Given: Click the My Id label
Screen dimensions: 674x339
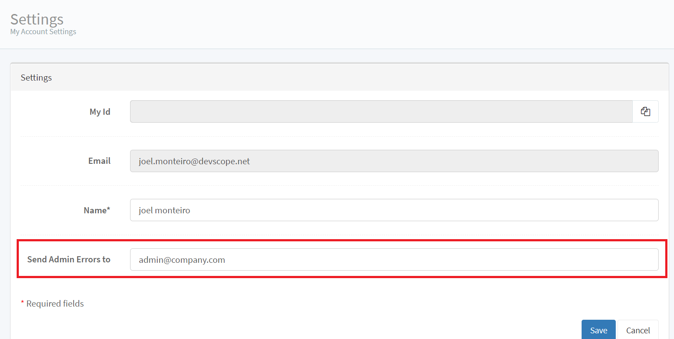Looking at the screenshot, I should pos(100,111).
